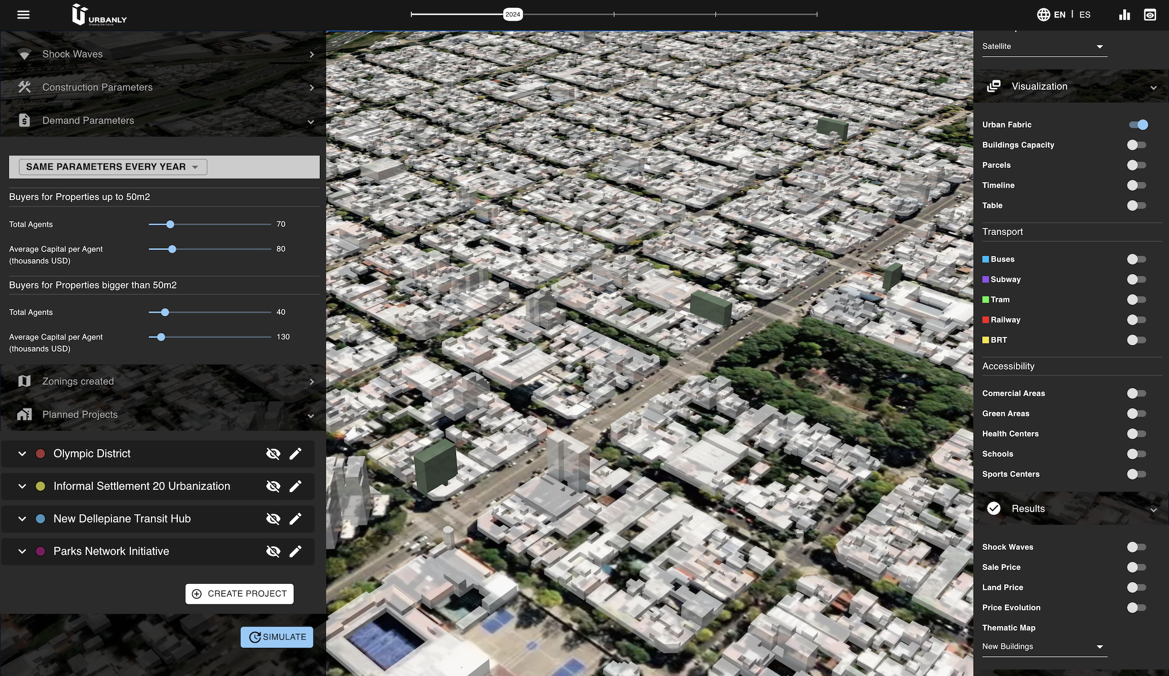Expand New Dellepiane Transit Hub details

(x=22, y=519)
